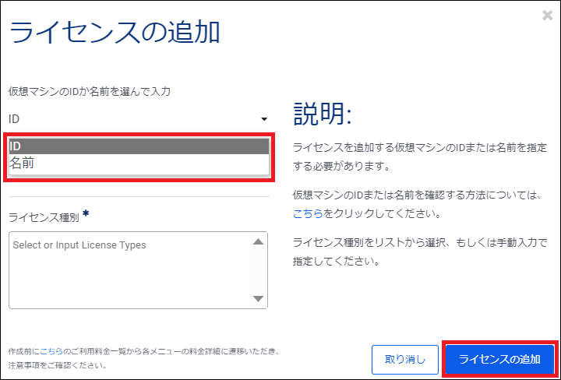The width and height of the screenshot is (561, 380).
Task: Close the ライセンスの追加 dialog with X
Action: pyautogui.click(x=548, y=16)
